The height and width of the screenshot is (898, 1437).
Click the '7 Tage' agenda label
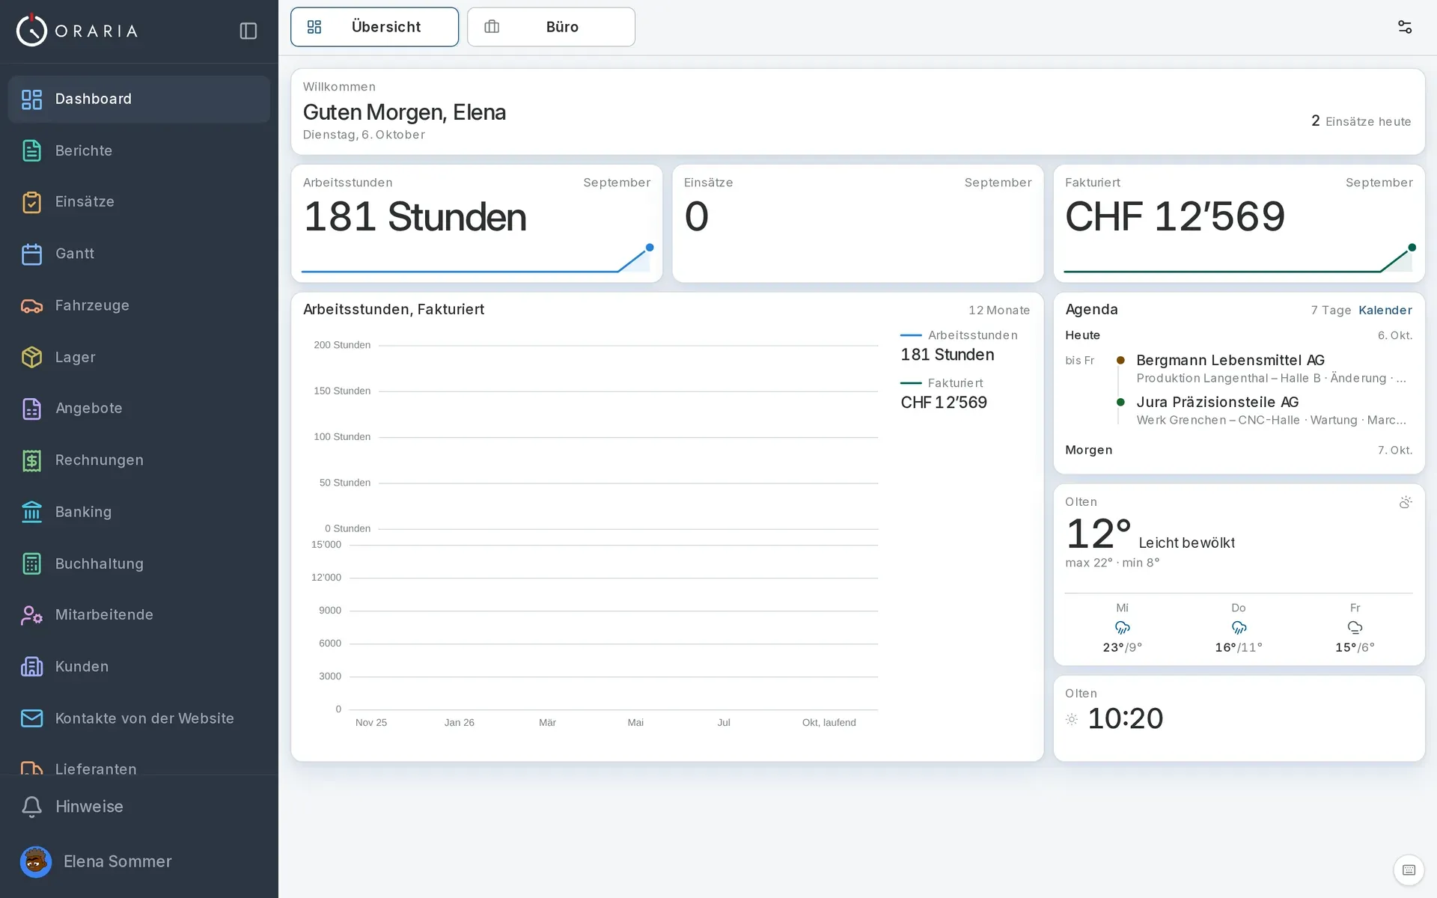(x=1331, y=311)
